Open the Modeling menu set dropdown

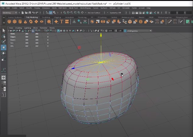pyautogui.click(x=10, y=13)
